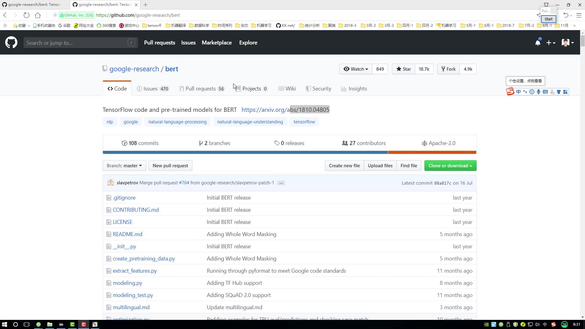Click the 18.7k stargazers count
Viewport: 585px width, 329px height.
(x=424, y=69)
